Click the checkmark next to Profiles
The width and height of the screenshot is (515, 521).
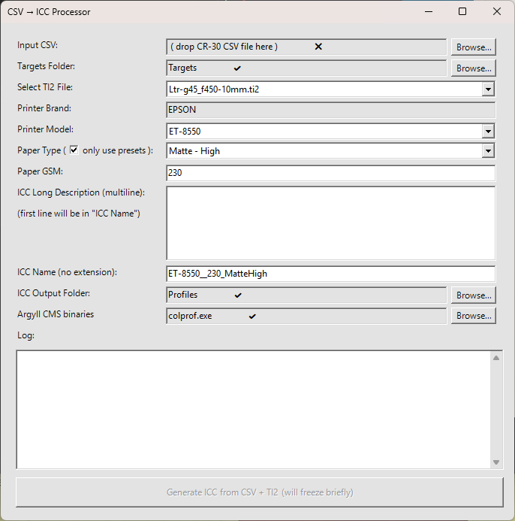point(238,295)
